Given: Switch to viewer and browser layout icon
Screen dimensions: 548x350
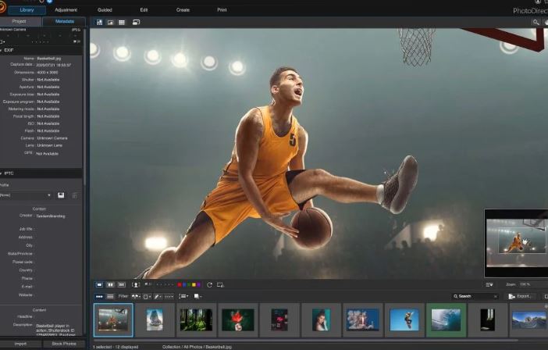Looking at the screenshot, I should (x=100, y=23).
